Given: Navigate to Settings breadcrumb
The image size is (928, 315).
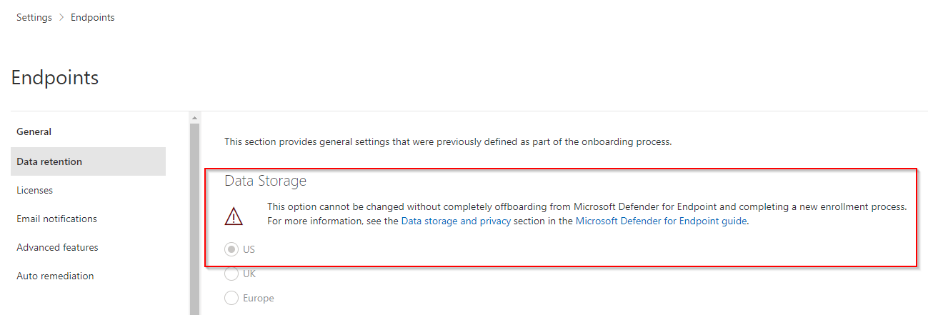Looking at the screenshot, I should [x=34, y=18].
